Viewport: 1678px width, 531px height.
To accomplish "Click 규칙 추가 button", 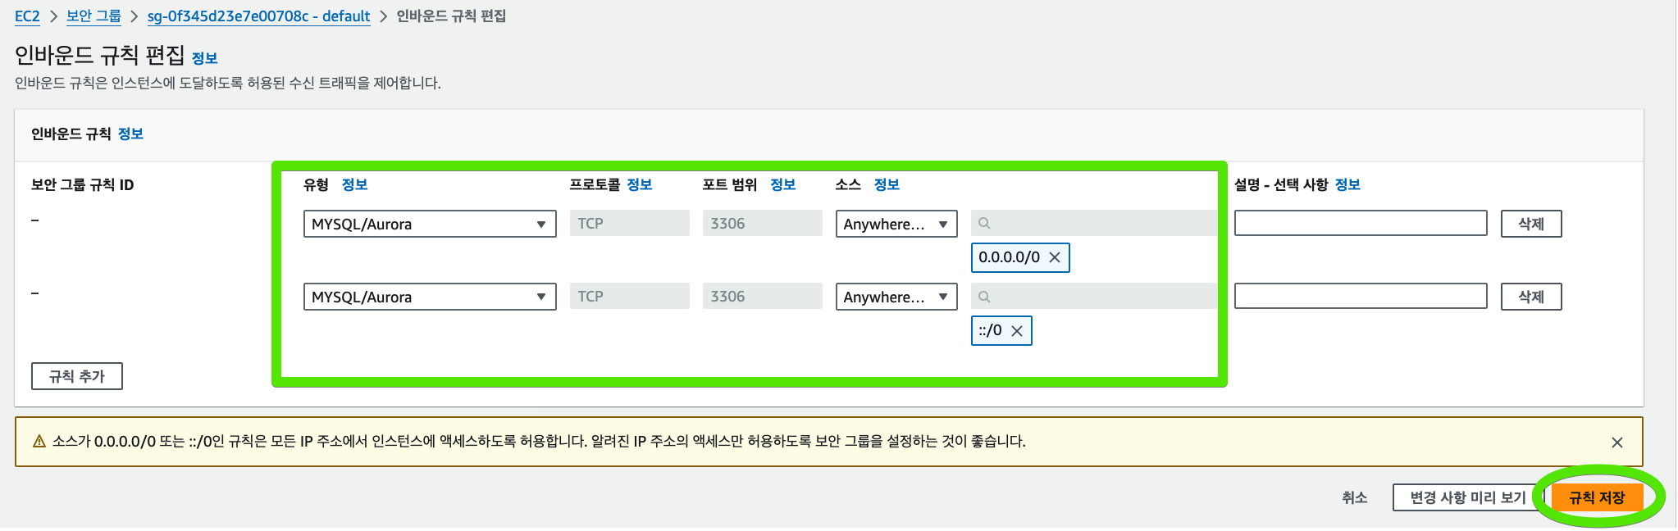I will (x=77, y=376).
